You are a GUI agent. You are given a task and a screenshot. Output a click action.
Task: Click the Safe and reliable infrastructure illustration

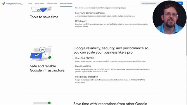(41, 54)
